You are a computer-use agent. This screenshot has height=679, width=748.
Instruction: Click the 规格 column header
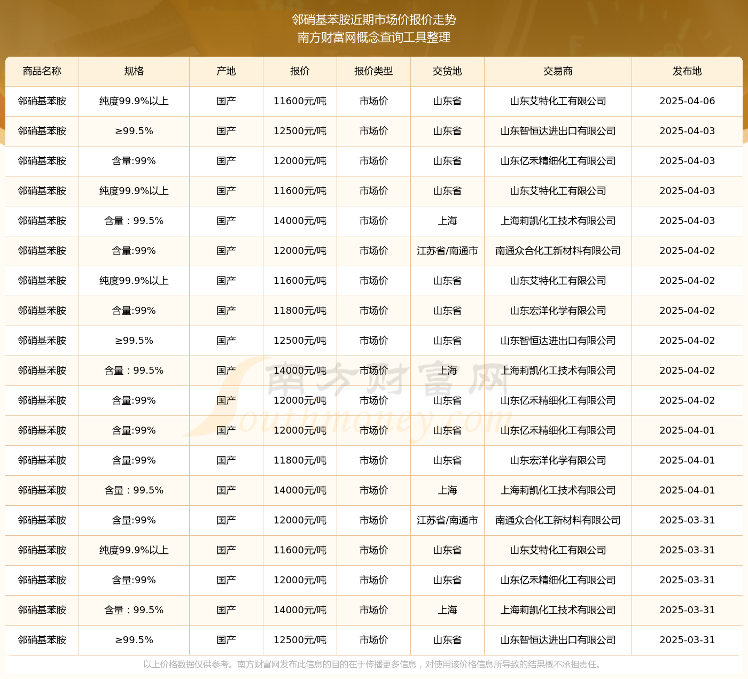134,71
